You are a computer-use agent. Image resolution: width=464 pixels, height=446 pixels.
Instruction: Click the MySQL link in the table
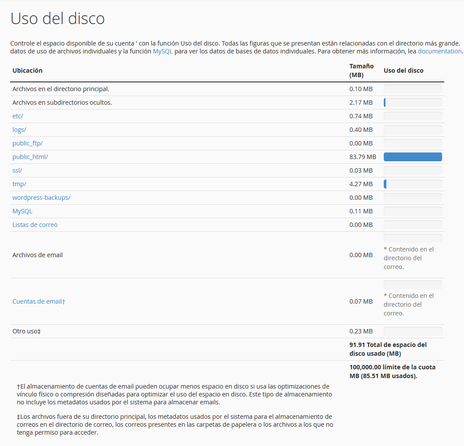coord(22,211)
